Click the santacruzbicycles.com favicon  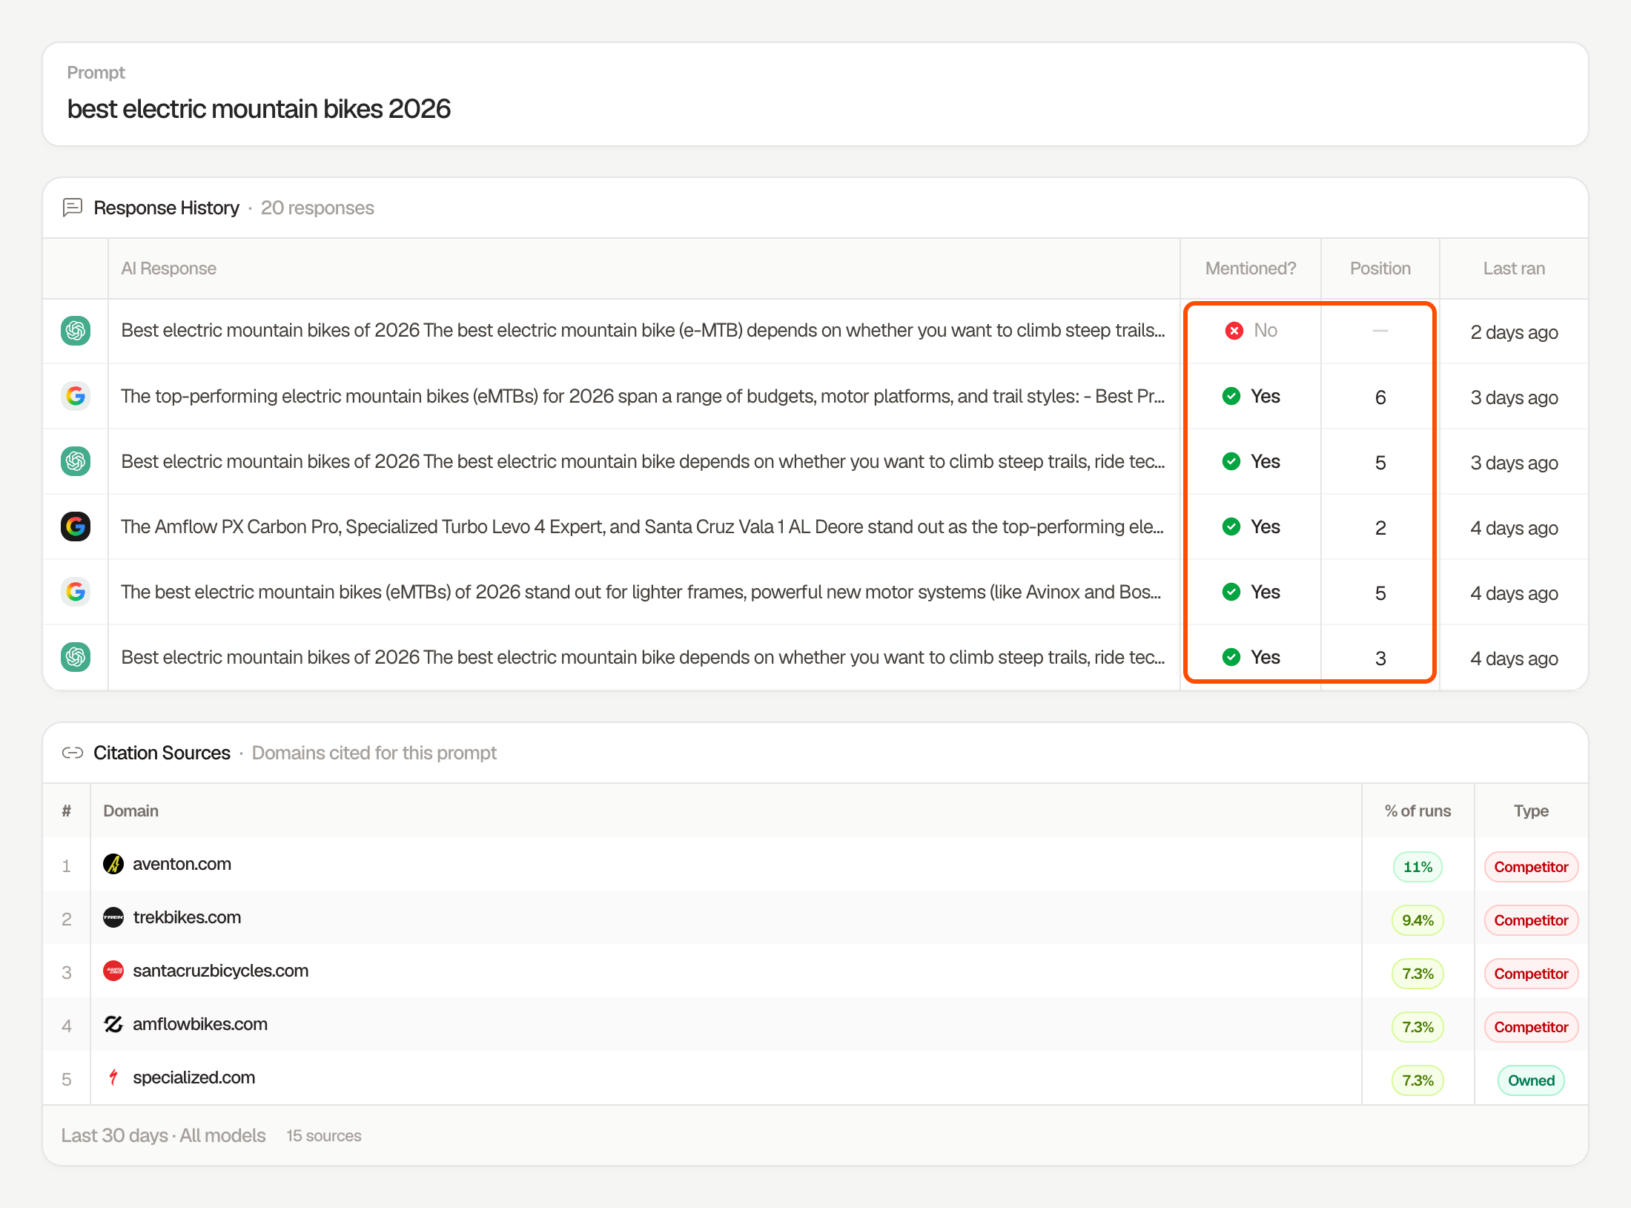click(x=113, y=971)
